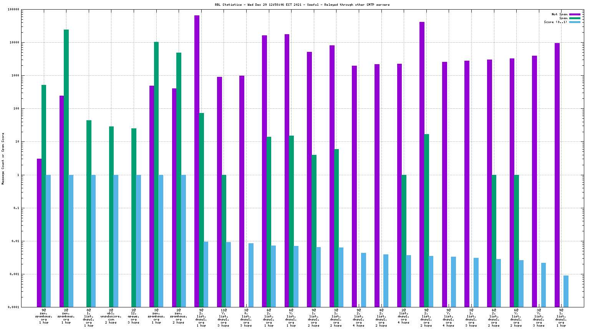Select the 3@ 0.list.dnswl.org 3 hops label
The width and height of the screenshot is (590, 332).
246,317
